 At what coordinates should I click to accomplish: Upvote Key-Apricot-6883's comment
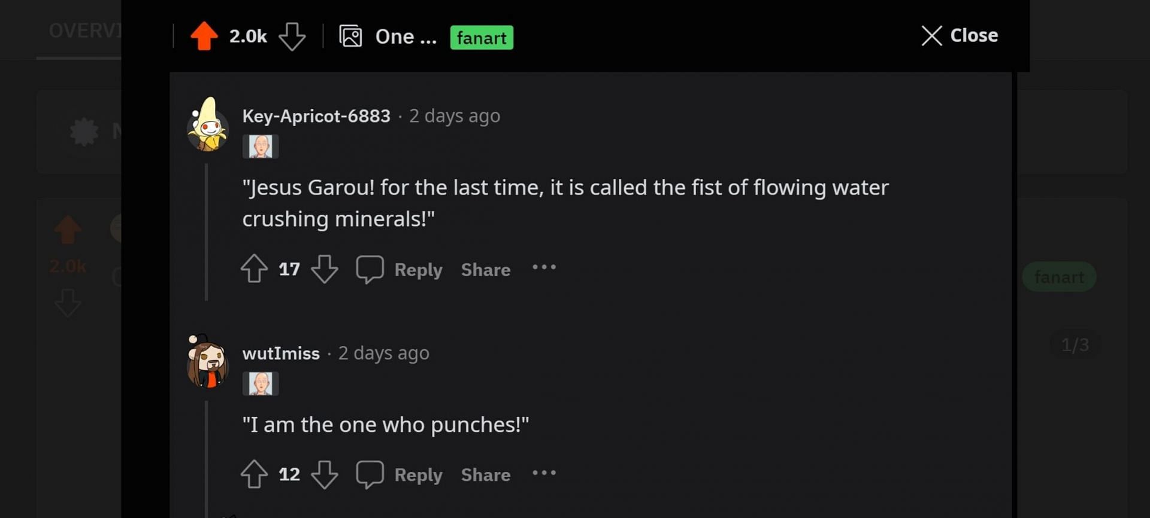tap(254, 269)
